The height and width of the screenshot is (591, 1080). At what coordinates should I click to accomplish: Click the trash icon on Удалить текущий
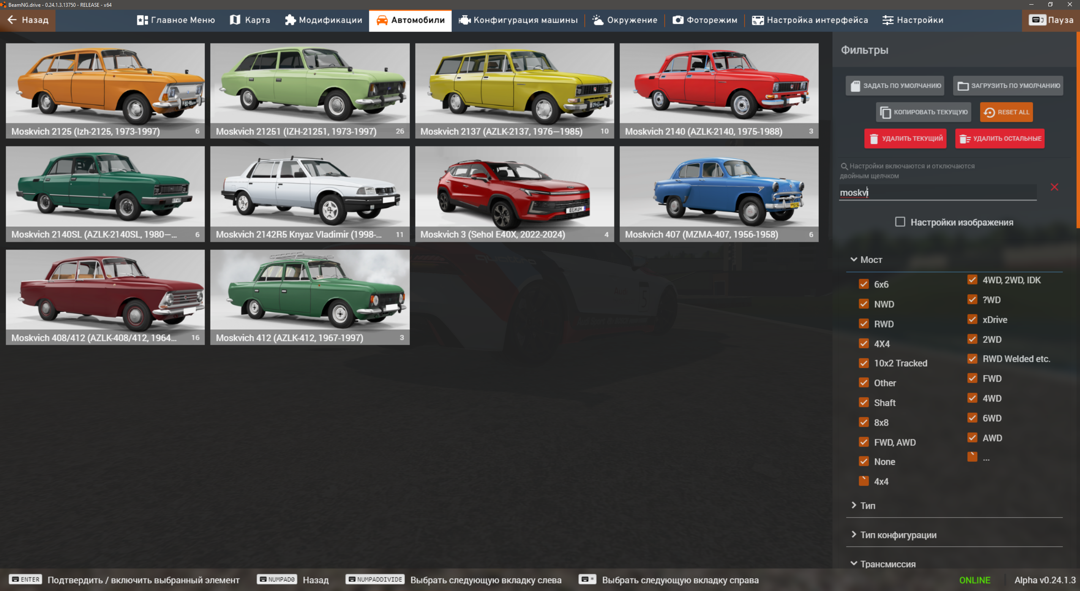(x=874, y=139)
